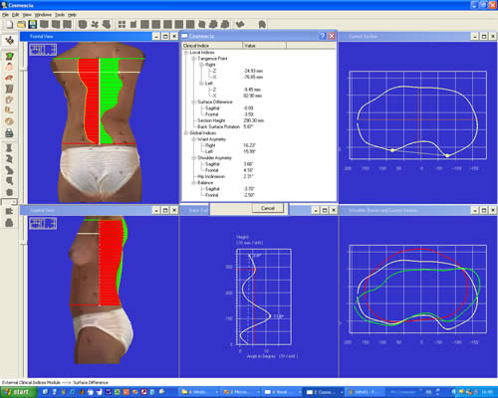Collapse the Shoulder Asymmetry node

[193, 158]
